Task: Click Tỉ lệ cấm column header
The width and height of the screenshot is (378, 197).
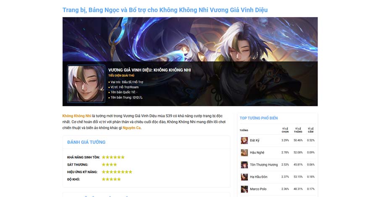Action: point(311,130)
